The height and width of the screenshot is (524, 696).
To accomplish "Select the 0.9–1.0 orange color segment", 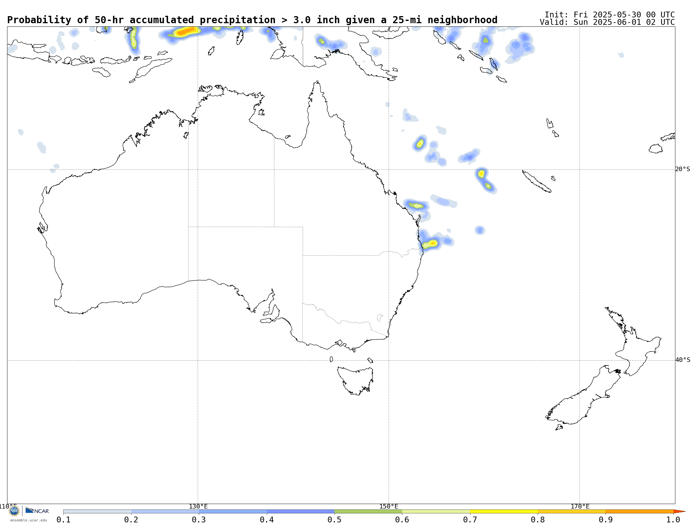I will 640,511.
